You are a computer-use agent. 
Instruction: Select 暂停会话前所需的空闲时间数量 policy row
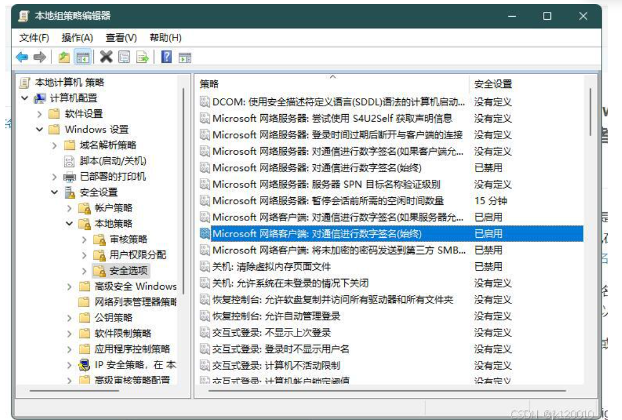point(391,201)
